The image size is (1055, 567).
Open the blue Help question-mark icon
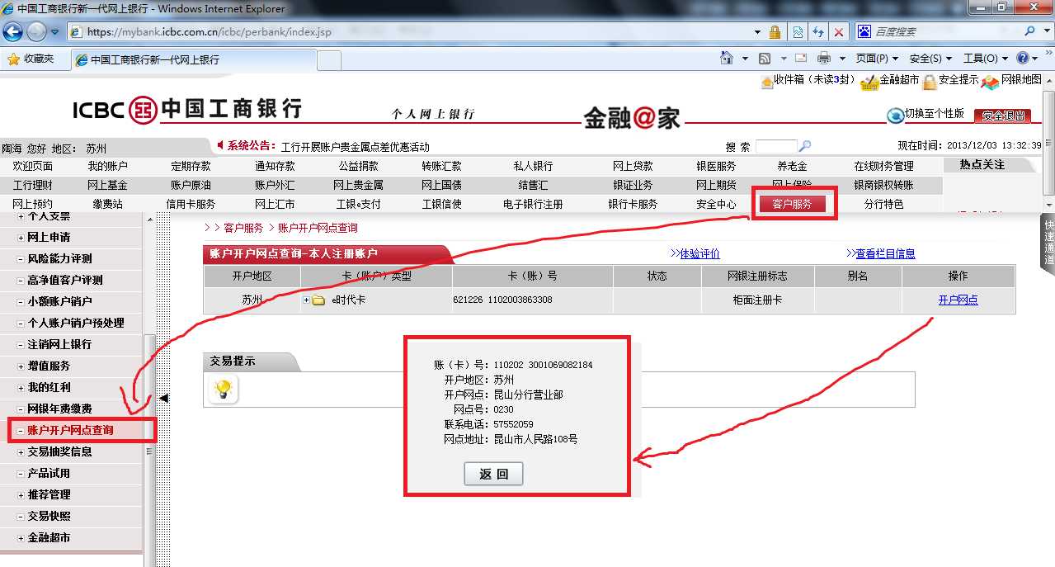pyautogui.click(x=1023, y=59)
